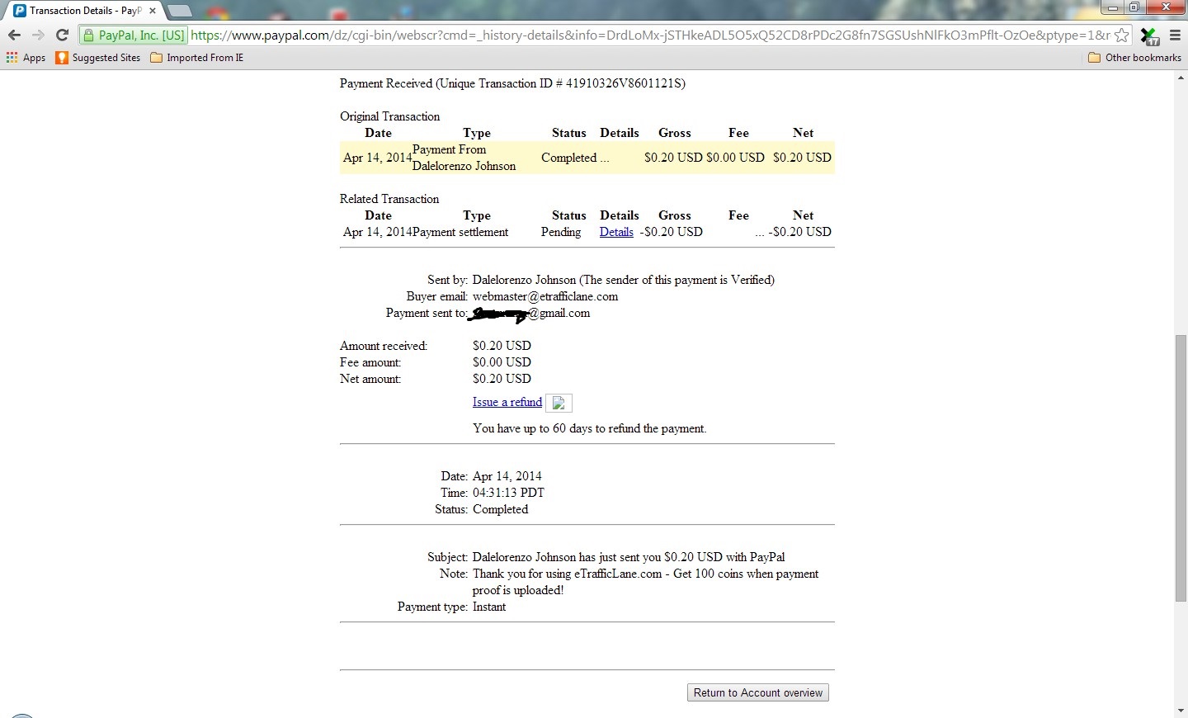
Task: Click the Issue a refund link
Action: [x=507, y=402]
